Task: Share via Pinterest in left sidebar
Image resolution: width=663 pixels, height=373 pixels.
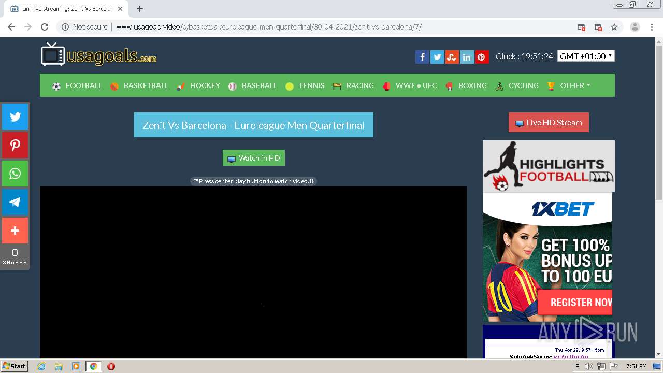Action: pyautogui.click(x=15, y=145)
